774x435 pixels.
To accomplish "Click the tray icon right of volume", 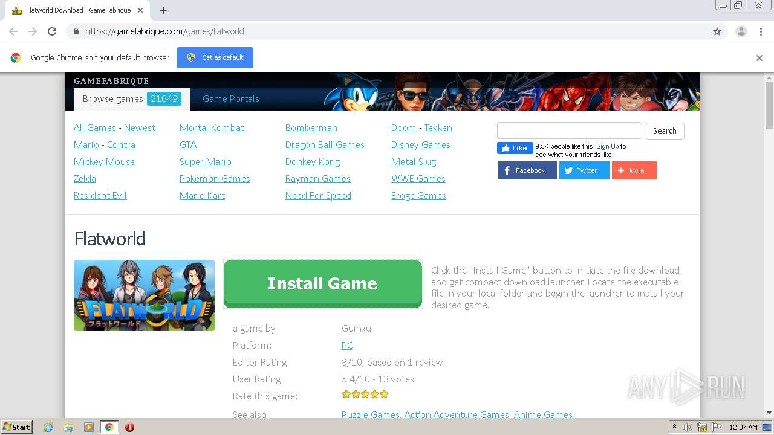I will tap(702, 427).
